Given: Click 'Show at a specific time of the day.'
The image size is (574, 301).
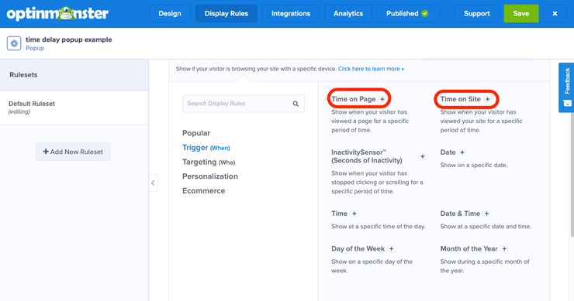Looking at the screenshot, I should pyautogui.click(x=379, y=227).
